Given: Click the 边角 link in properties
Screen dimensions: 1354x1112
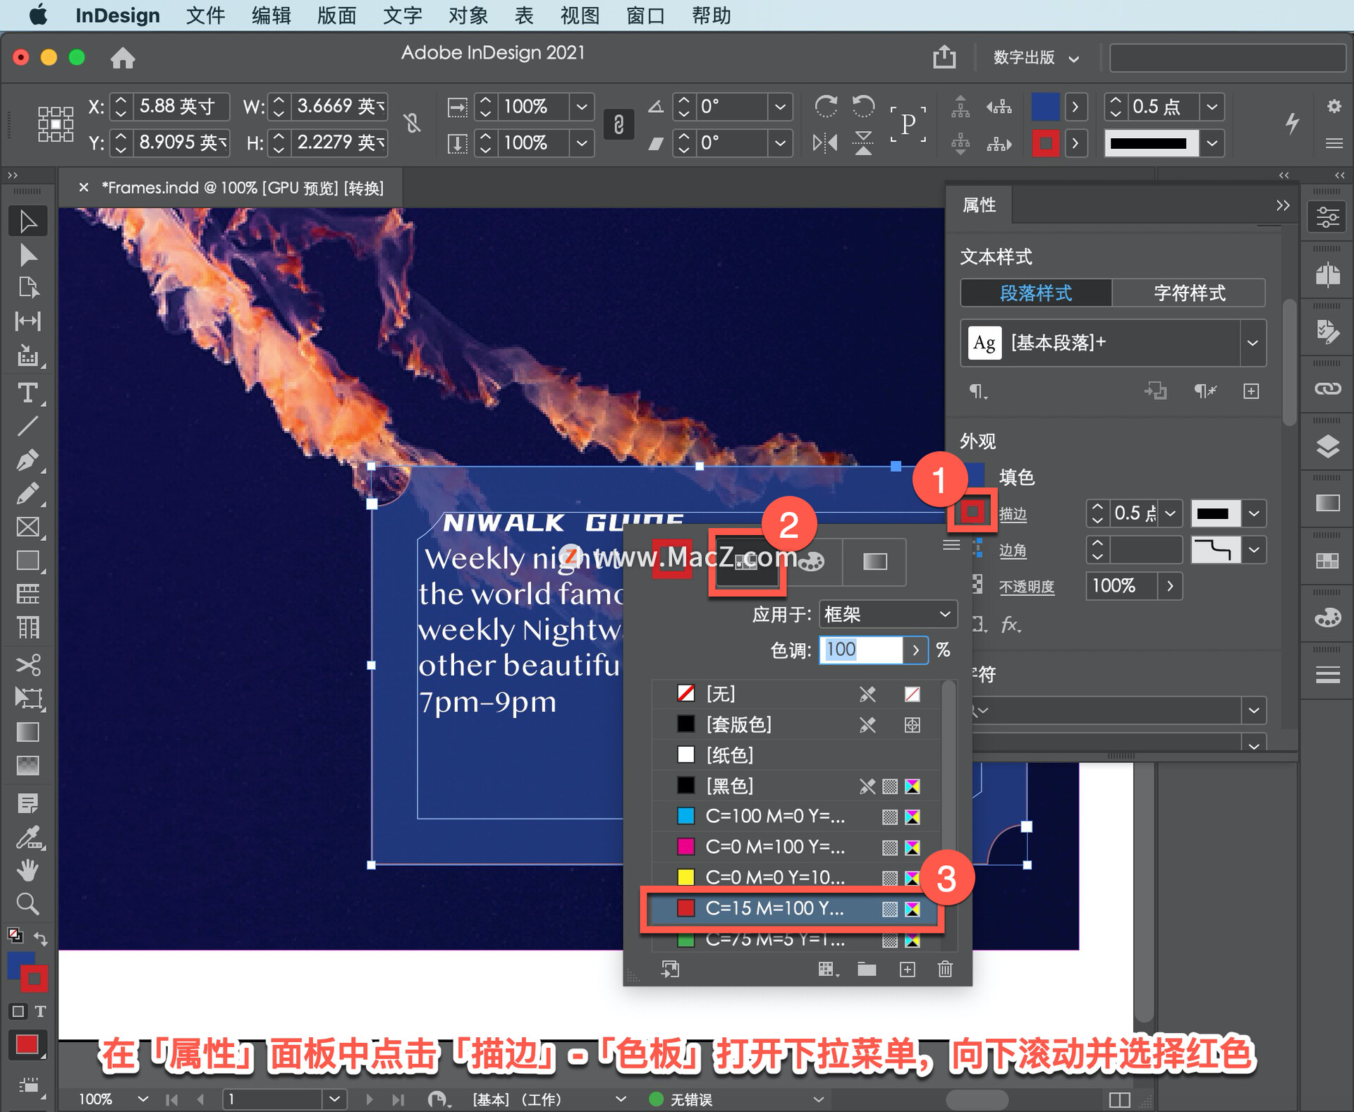Looking at the screenshot, I should point(1013,551).
